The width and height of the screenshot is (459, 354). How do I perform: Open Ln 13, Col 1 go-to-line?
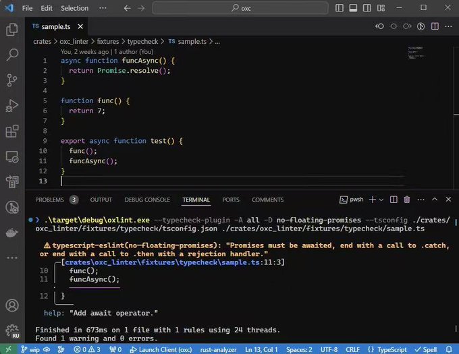point(261,349)
